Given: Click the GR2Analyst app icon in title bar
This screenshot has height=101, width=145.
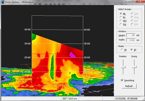Looking at the screenshot, I should (x=3, y=2).
